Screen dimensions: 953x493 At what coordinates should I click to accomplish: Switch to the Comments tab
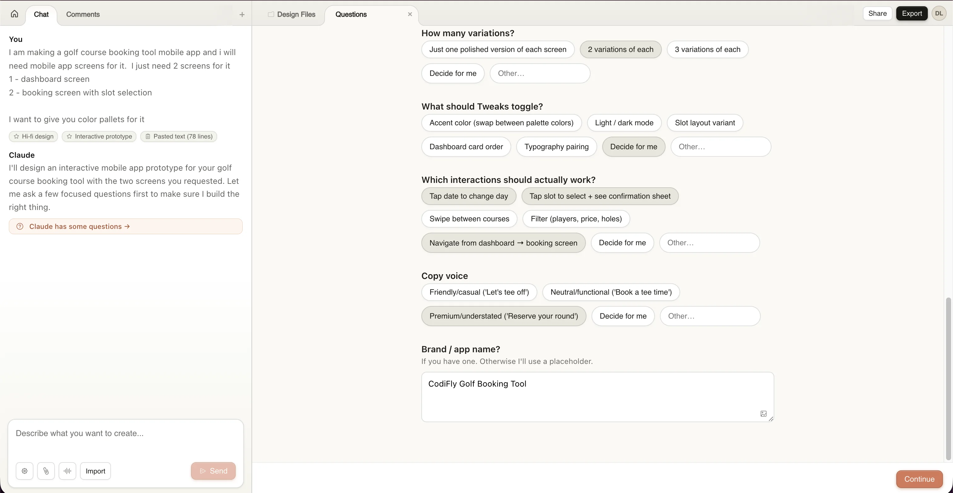tap(83, 14)
